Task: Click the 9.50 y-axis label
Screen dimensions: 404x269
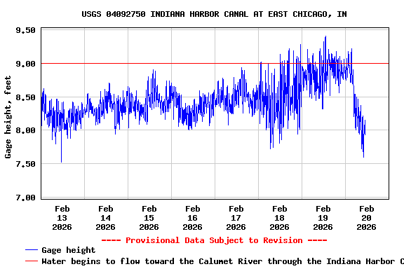Action: coord(25,30)
